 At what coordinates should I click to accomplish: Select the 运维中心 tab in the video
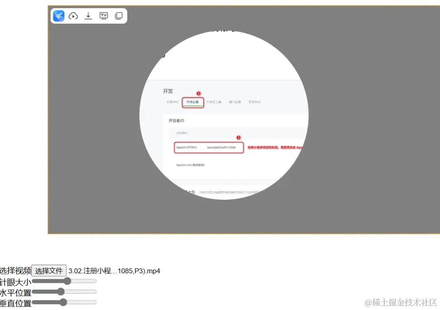173,102
